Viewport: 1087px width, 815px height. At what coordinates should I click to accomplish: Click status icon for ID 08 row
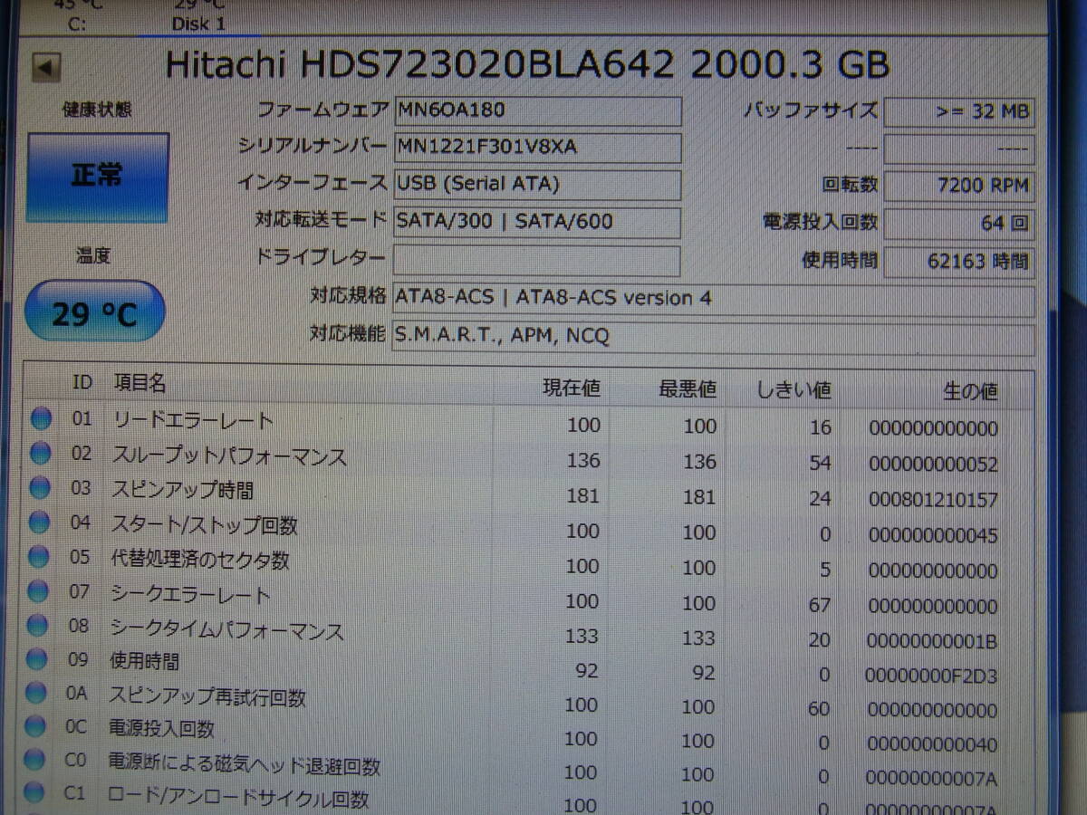tap(38, 626)
